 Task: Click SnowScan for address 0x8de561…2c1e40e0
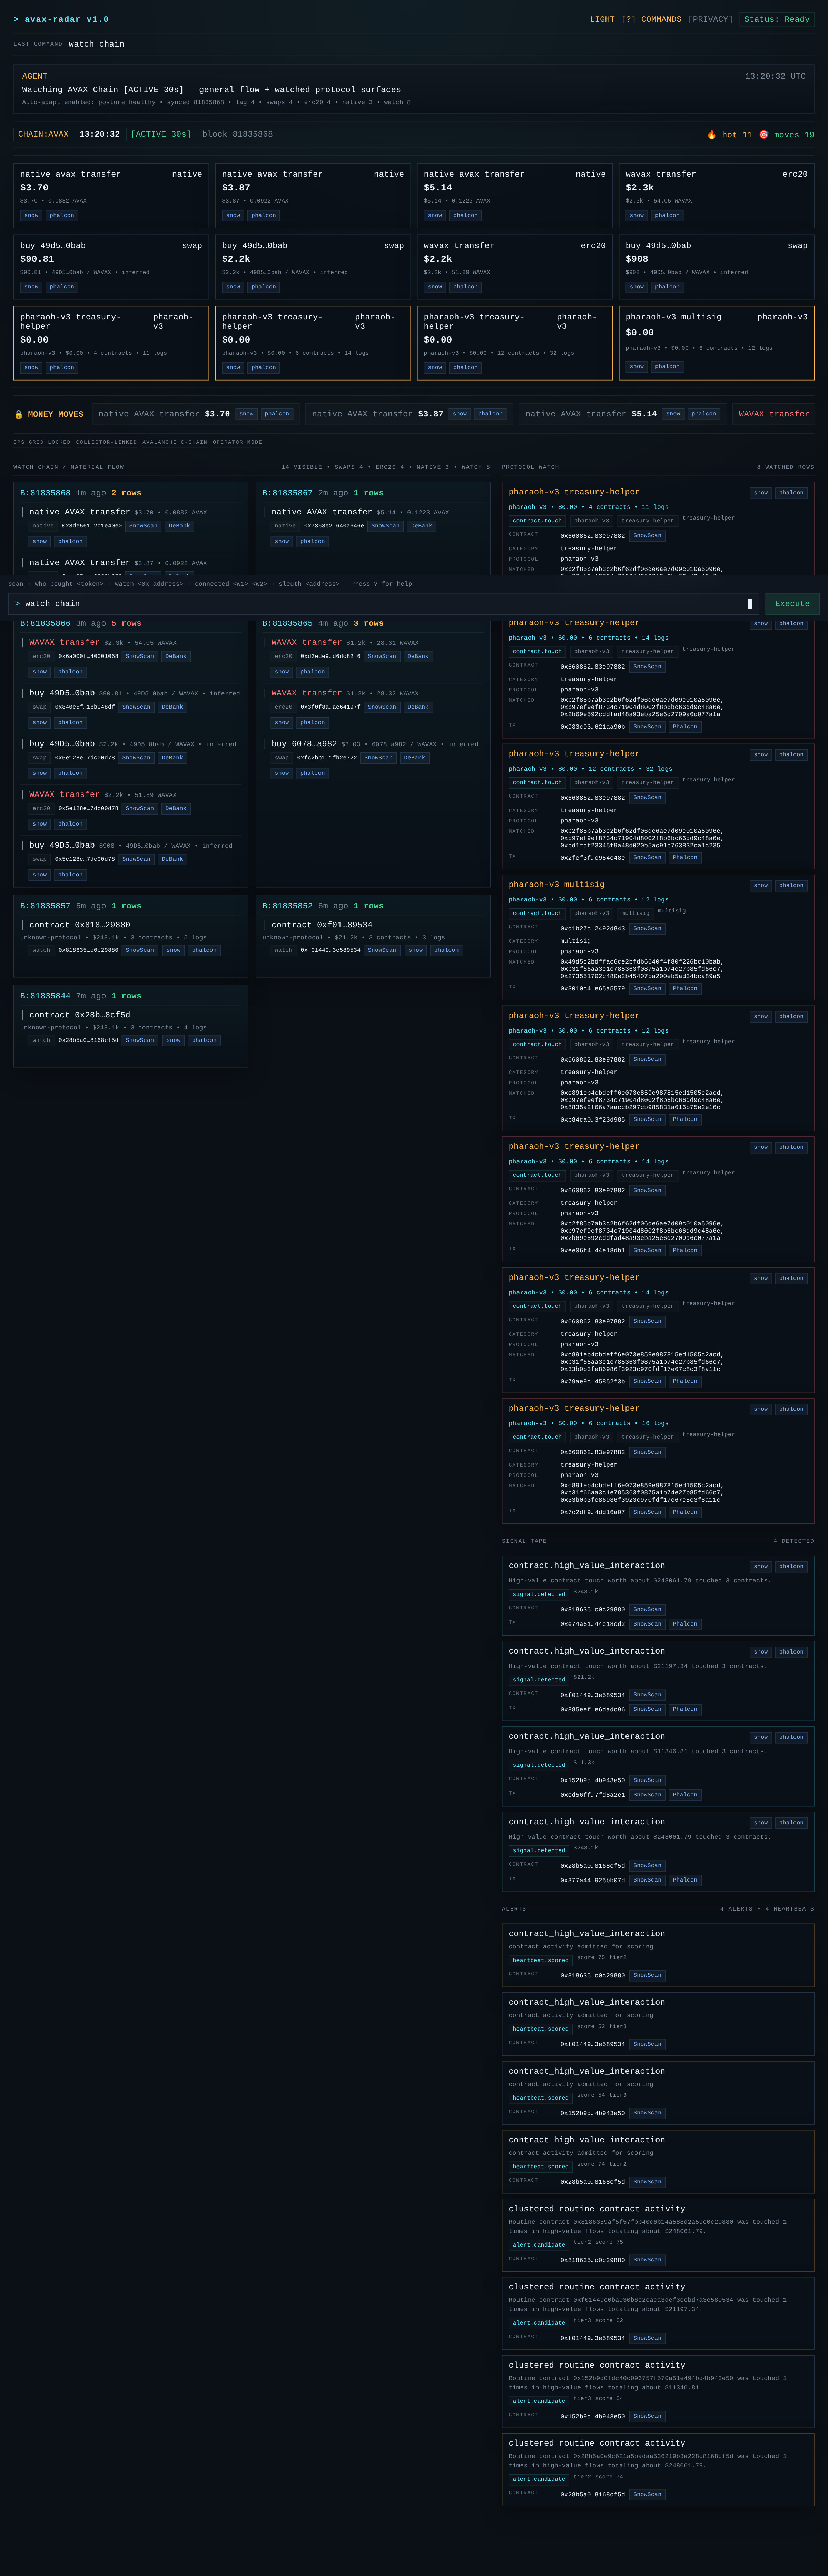pyautogui.click(x=143, y=526)
